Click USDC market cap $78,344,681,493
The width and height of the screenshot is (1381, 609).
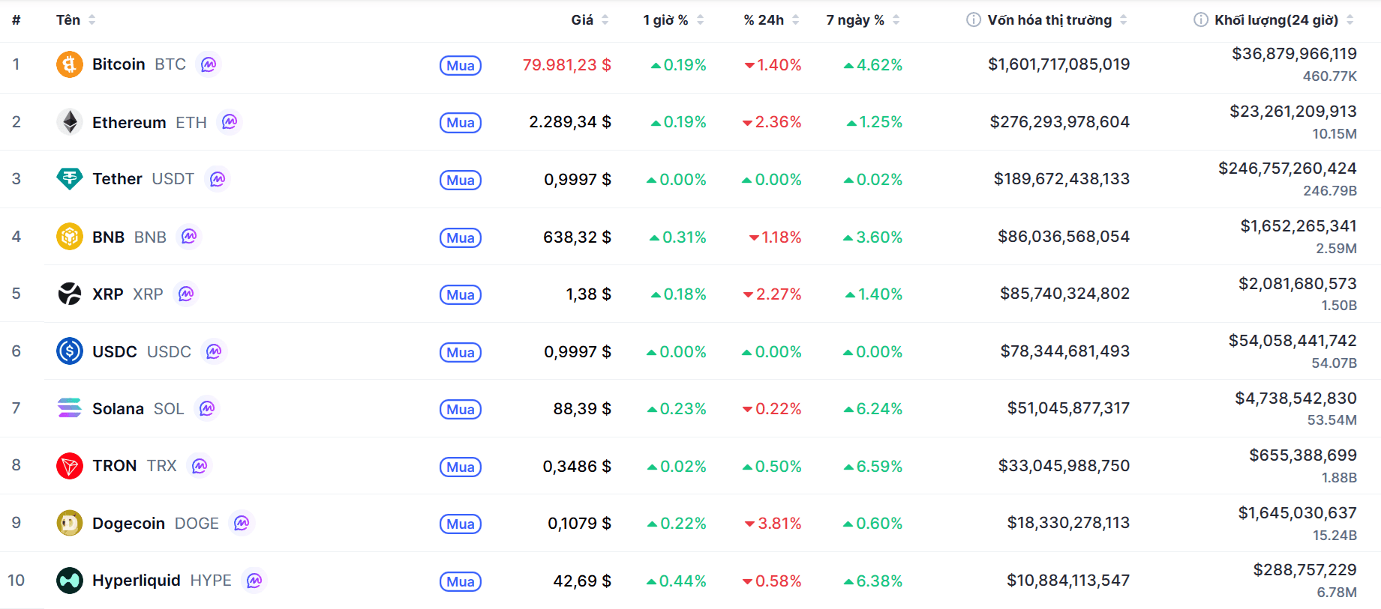pos(1064,351)
